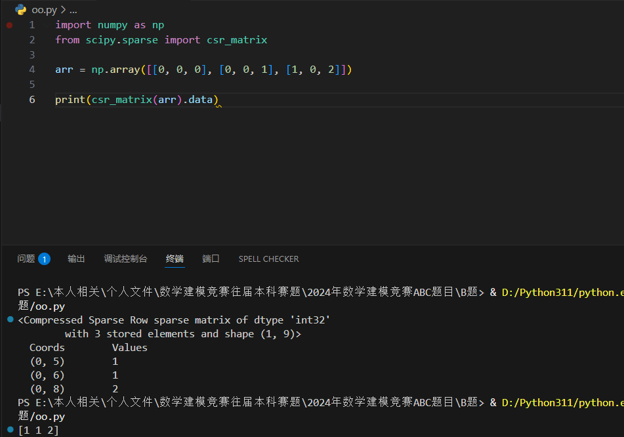
Task: Click the word numpy on line 1
Action: coord(113,25)
